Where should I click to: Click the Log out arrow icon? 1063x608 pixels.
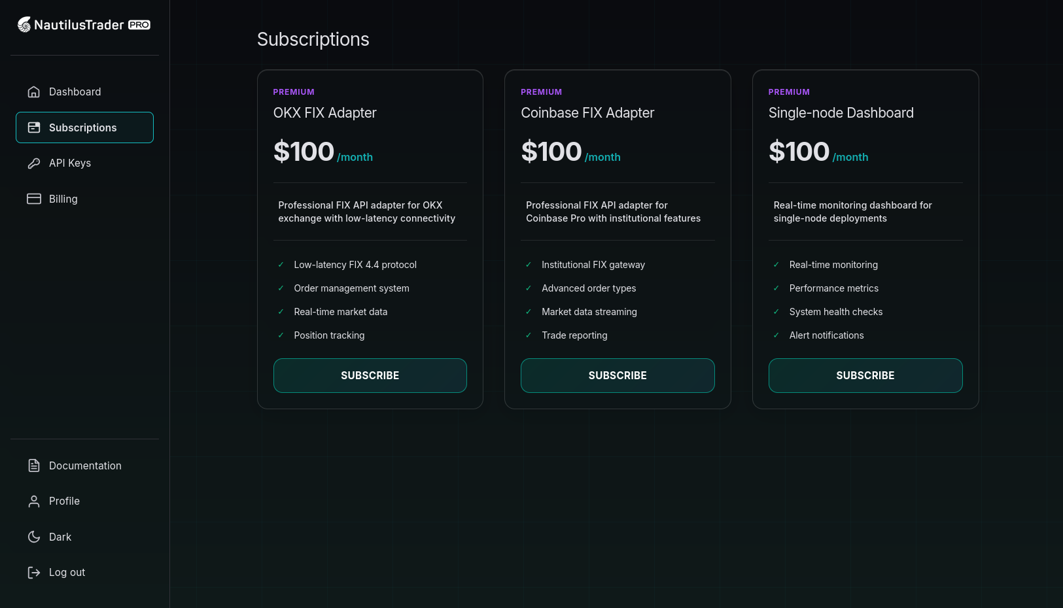coord(34,572)
